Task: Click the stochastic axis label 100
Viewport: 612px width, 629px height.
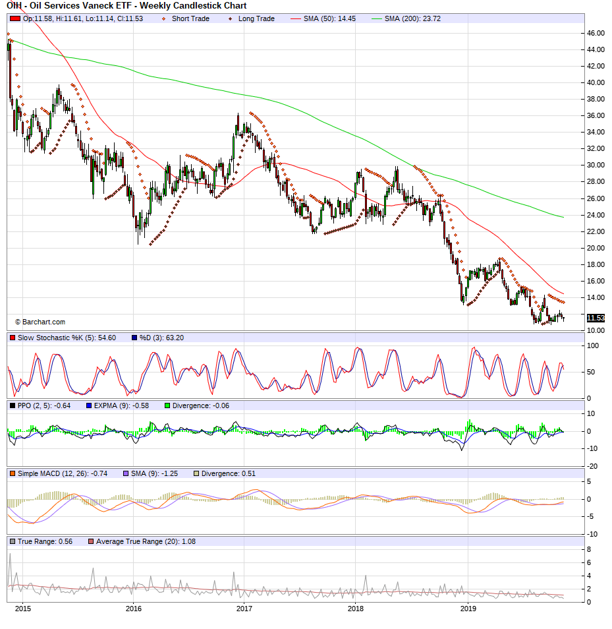Action: point(593,345)
